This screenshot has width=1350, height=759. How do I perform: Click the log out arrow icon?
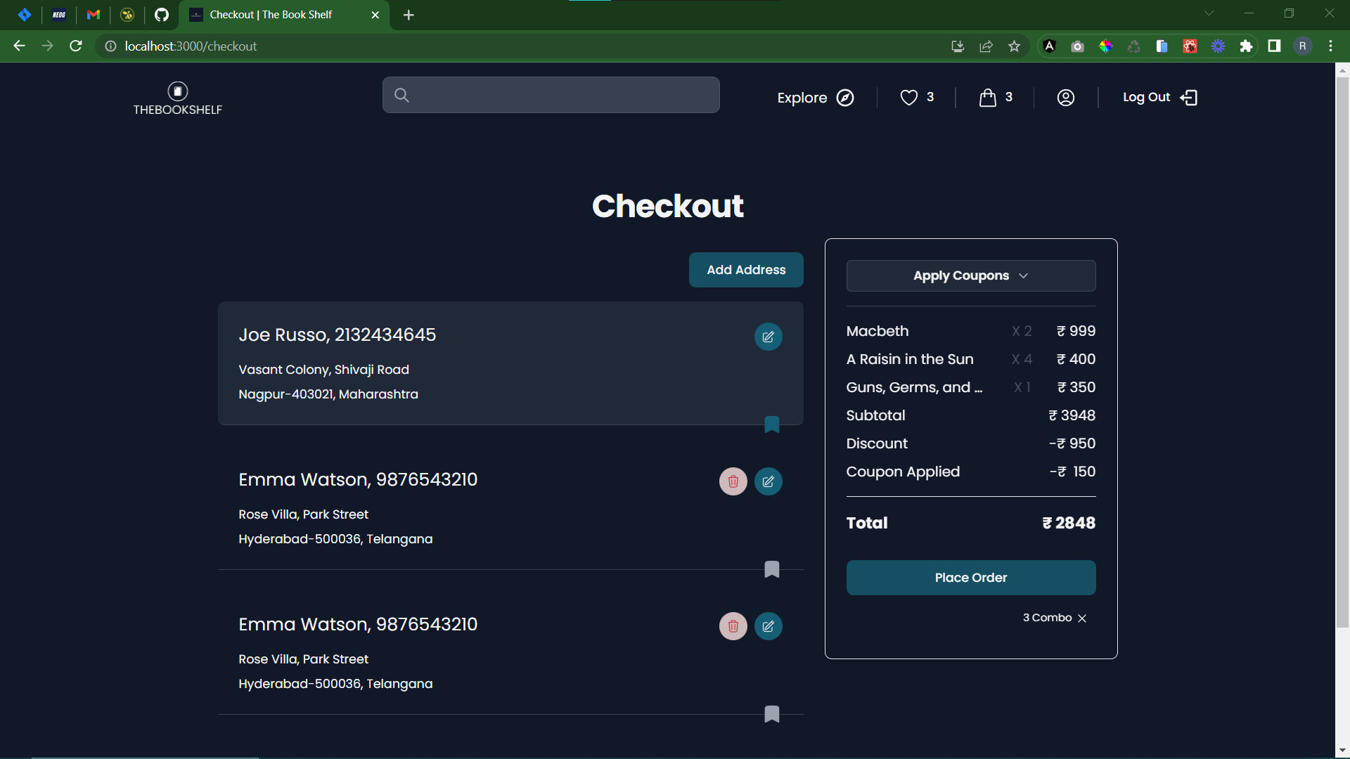[x=1189, y=98]
